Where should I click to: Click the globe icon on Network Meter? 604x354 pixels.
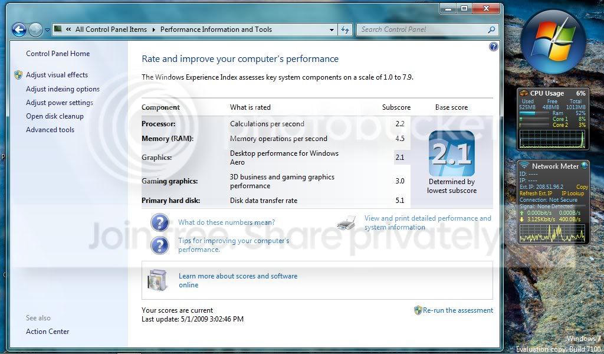pos(585,166)
